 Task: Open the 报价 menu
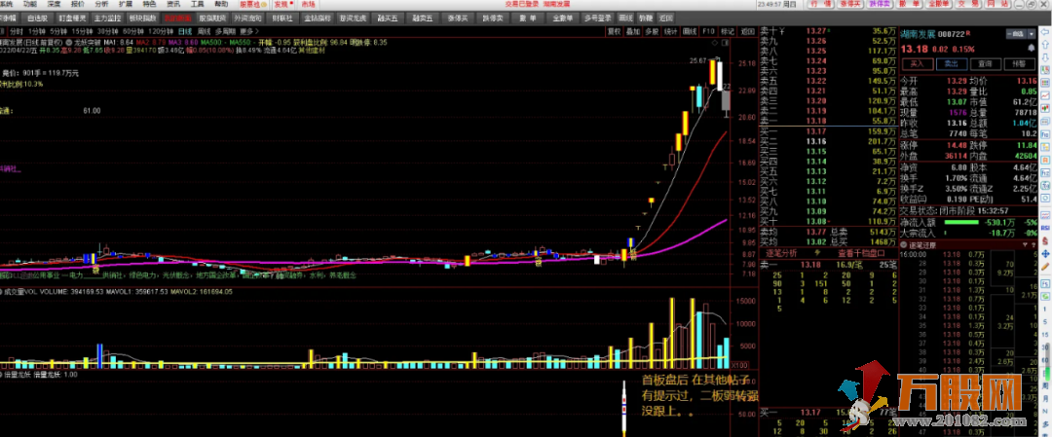(77, 4)
